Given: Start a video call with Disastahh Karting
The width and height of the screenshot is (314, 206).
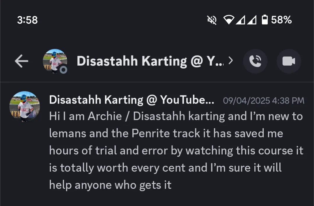Looking at the screenshot, I should coord(289,61).
